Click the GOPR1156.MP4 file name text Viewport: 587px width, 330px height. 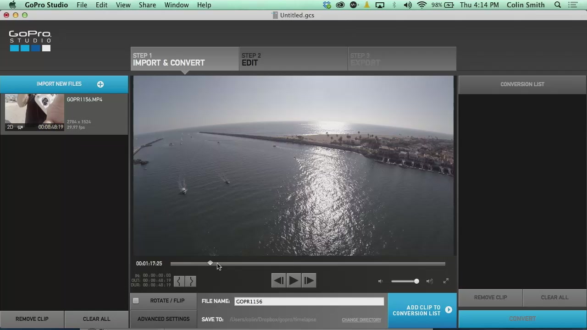pos(84,99)
